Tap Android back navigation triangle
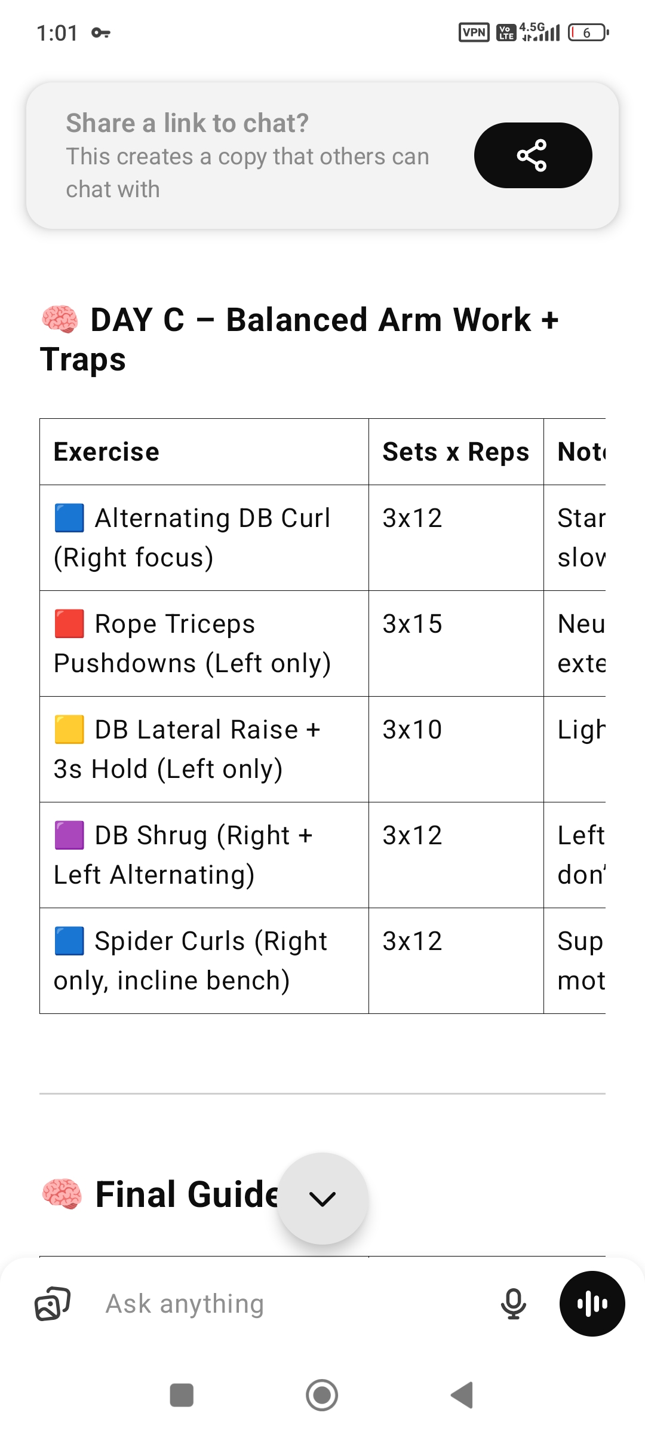Viewport: 645px width, 1434px height. [x=462, y=1395]
